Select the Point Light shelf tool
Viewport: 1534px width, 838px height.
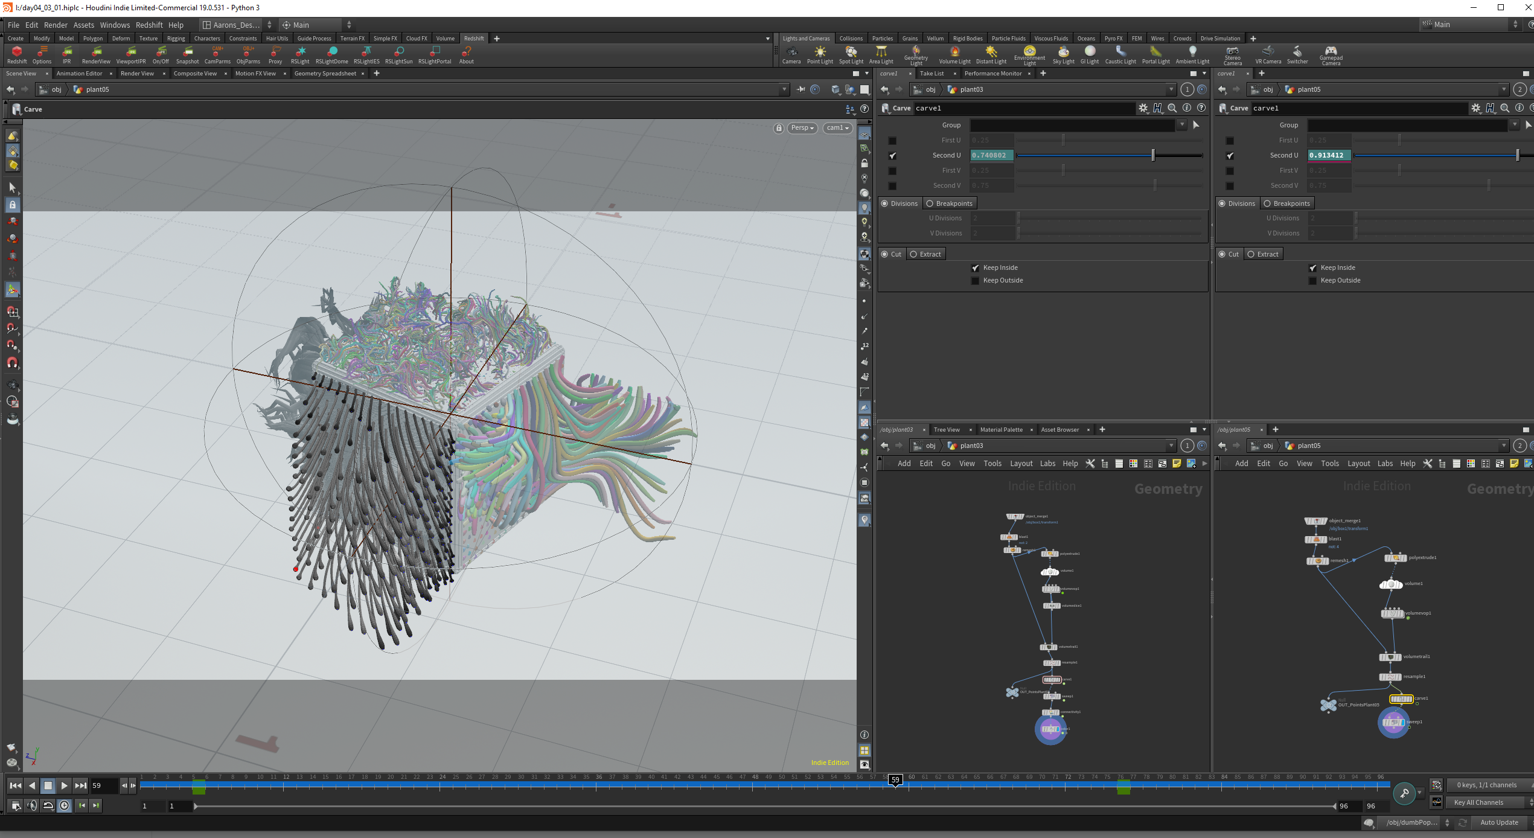pos(820,54)
